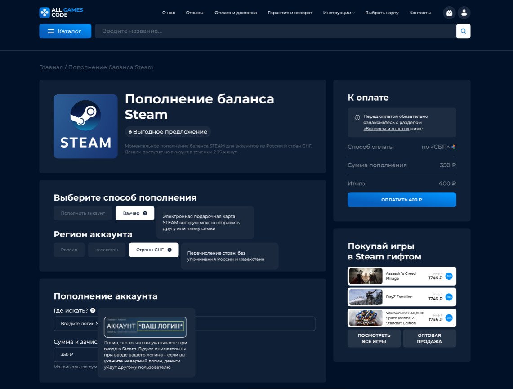
Task: Click the All Games Code logo
Action: click(61, 13)
